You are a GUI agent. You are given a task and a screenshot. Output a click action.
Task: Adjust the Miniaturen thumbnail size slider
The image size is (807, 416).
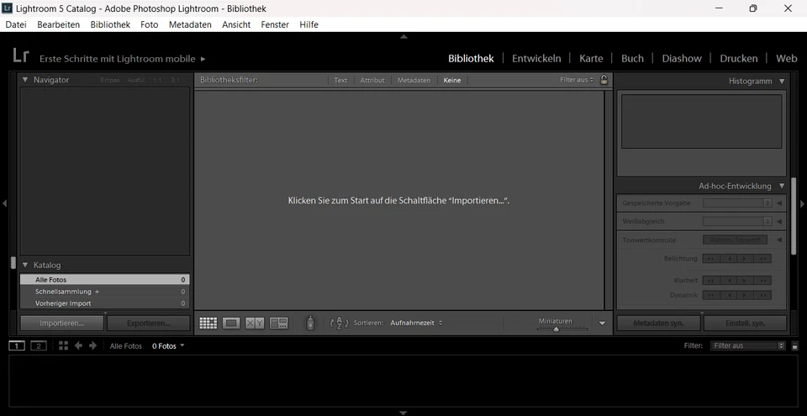(x=556, y=329)
